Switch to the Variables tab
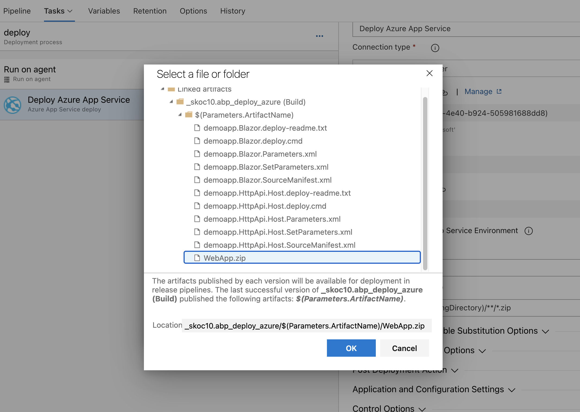This screenshot has width=580, height=412. pyautogui.click(x=104, y=11)
